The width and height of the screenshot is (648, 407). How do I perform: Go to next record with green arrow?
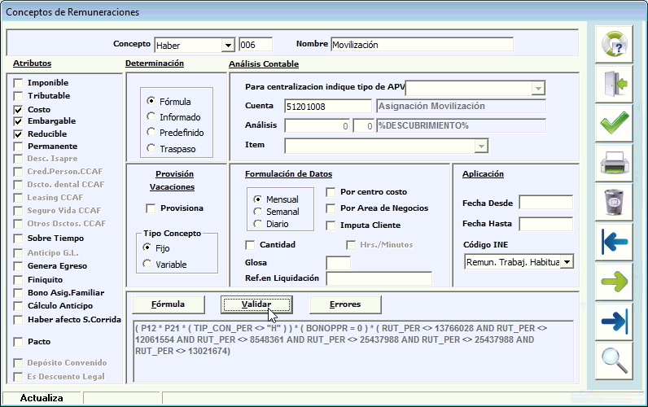tap(615, 280)
